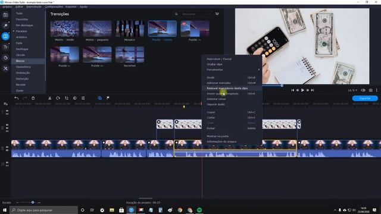This screenshot has width=381, height=214.
Task: Click the Rotate clip icon
Action: point(58,98)
